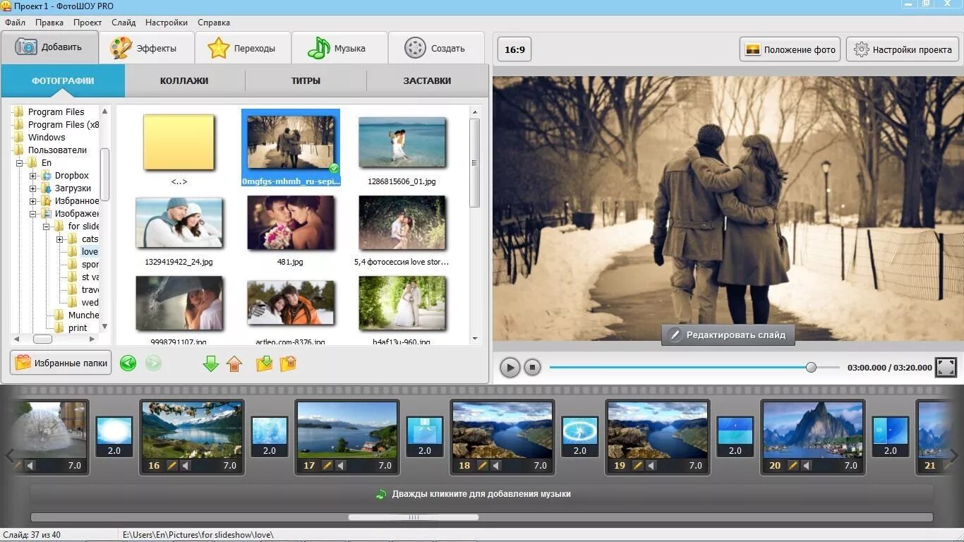Open Настройки проекта
The width and height of the screenshot is (964, 542).
coord(903,49)
